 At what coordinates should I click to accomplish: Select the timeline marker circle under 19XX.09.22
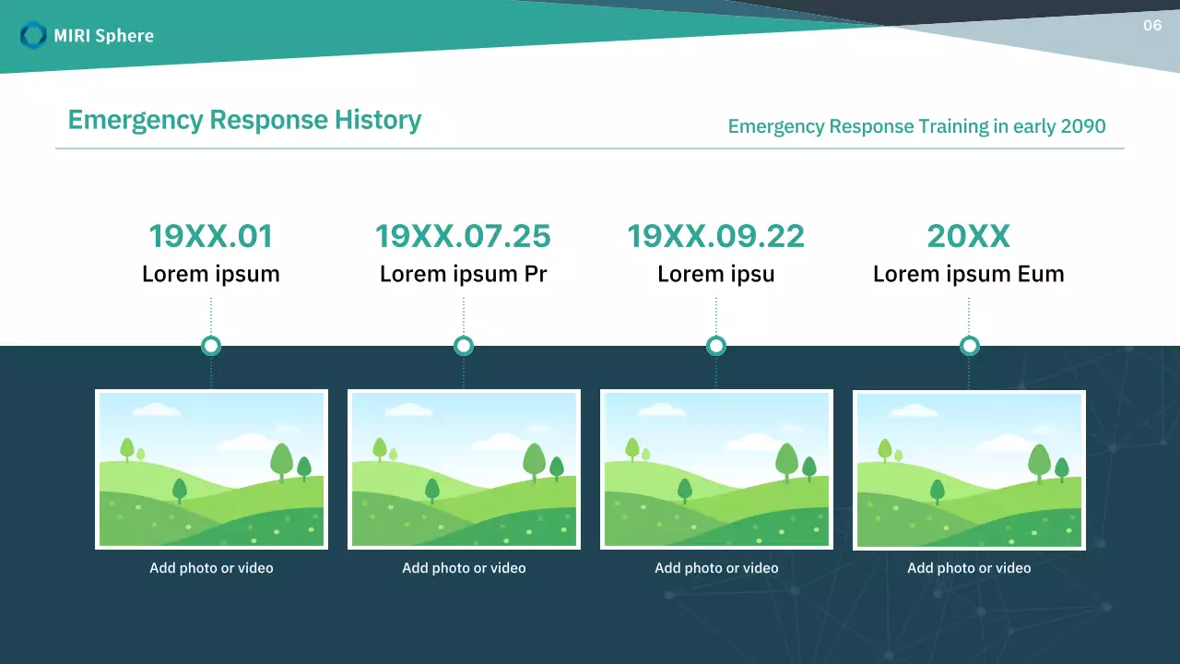716,346
